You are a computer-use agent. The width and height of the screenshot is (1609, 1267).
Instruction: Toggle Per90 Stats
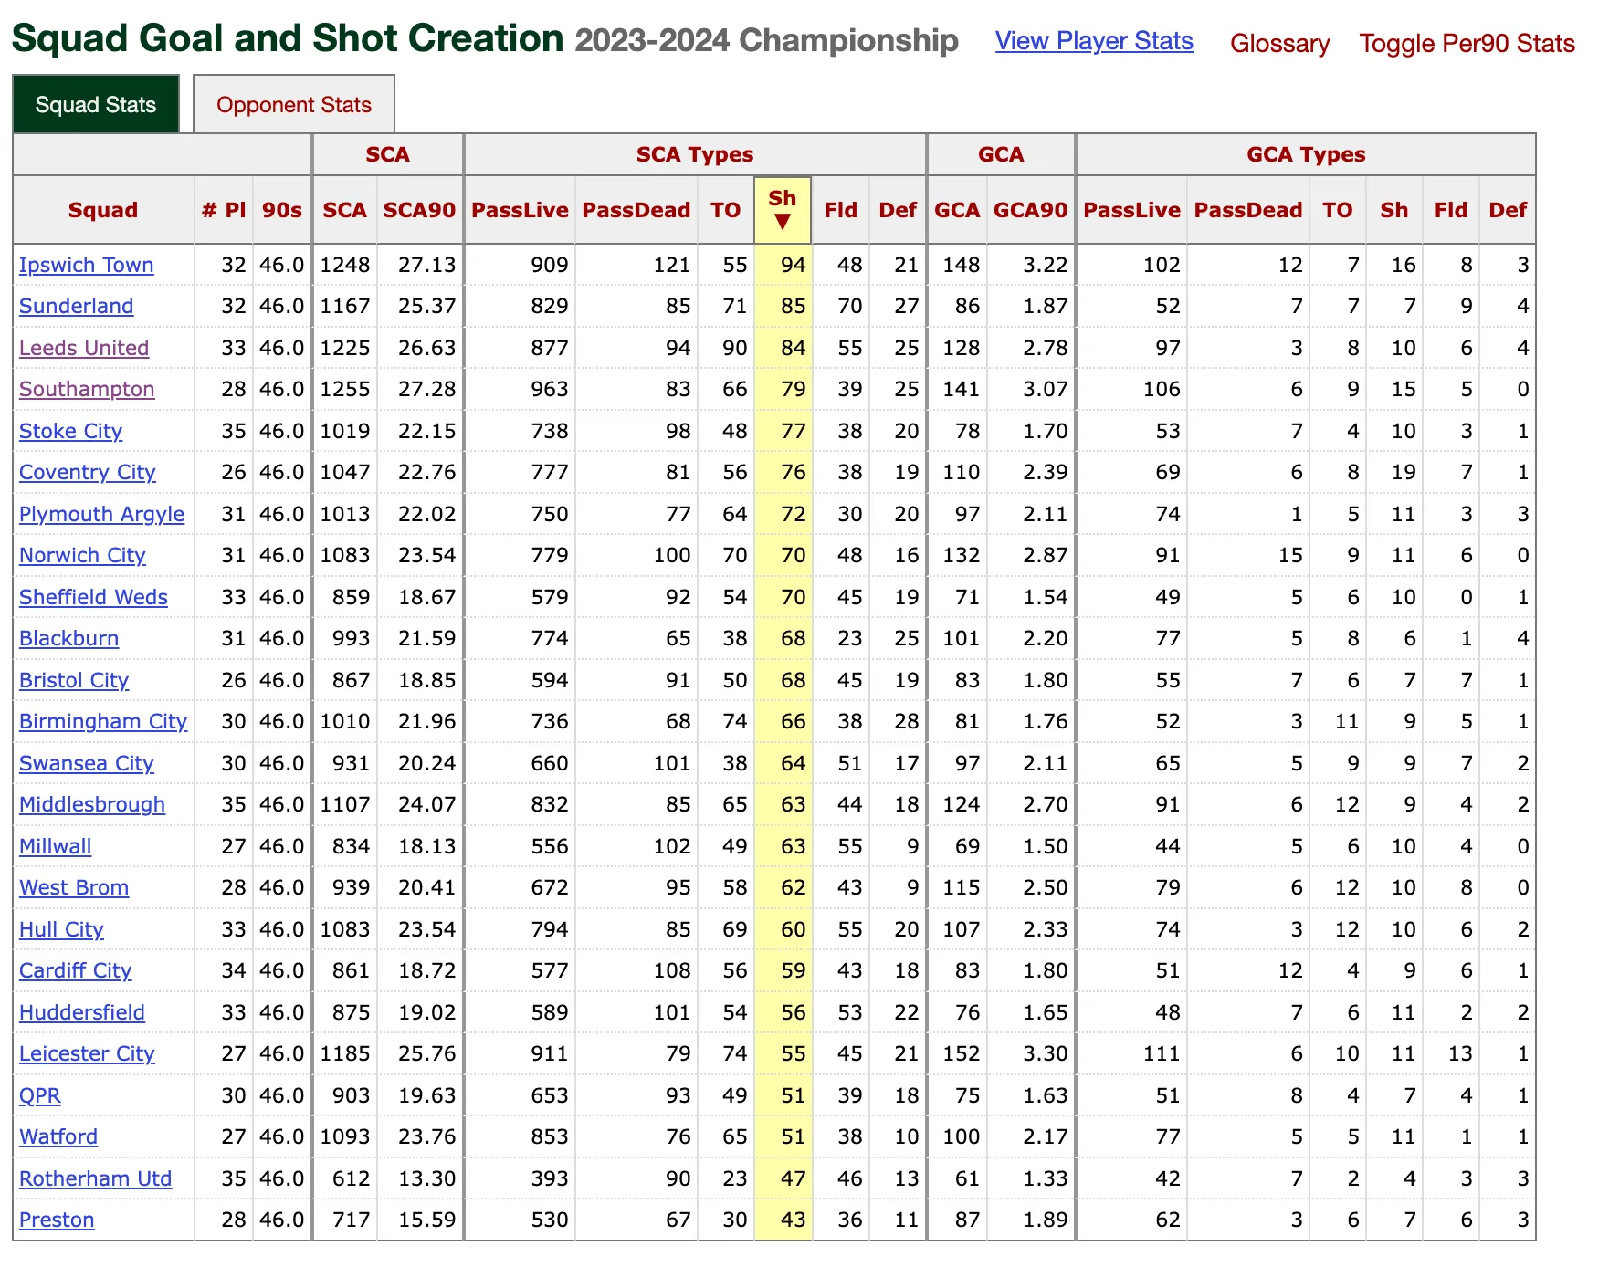point(1467,44)
